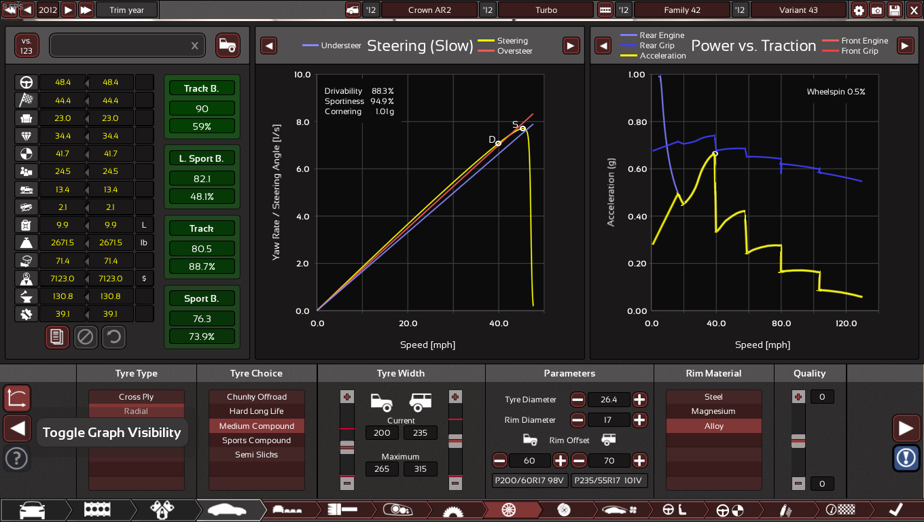Screen dimensions: 924x522
Task: Click the cost stat icon for 7123.0
Action: pos(26,278)
